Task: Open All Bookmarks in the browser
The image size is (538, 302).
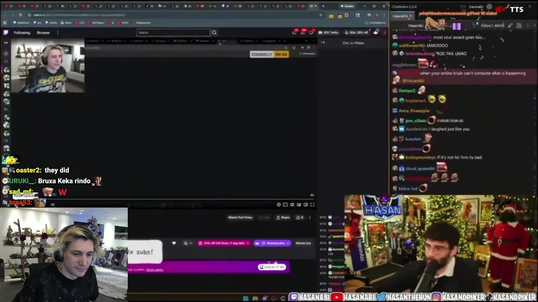Action: pyautogui.click(x=376, y=23)
